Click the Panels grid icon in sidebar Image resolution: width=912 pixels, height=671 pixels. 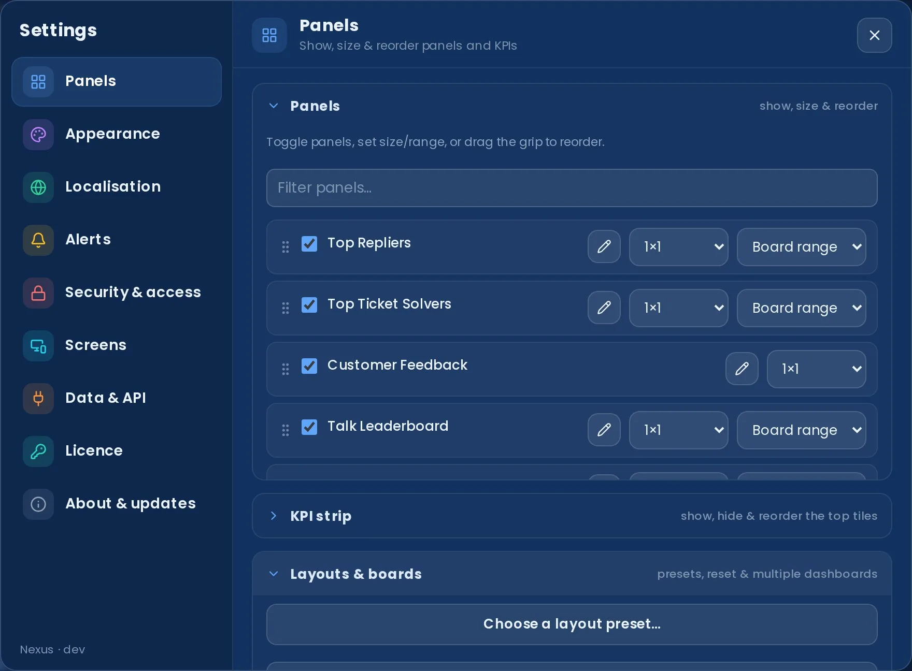point(38,82)
